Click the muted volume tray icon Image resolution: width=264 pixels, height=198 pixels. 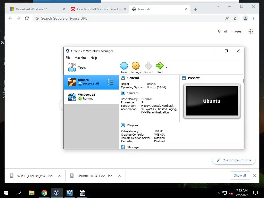click(231, 193)
